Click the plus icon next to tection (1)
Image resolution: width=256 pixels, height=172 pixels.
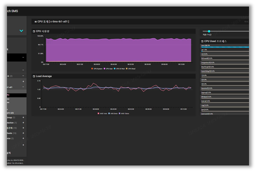click(x=23, y=123)
